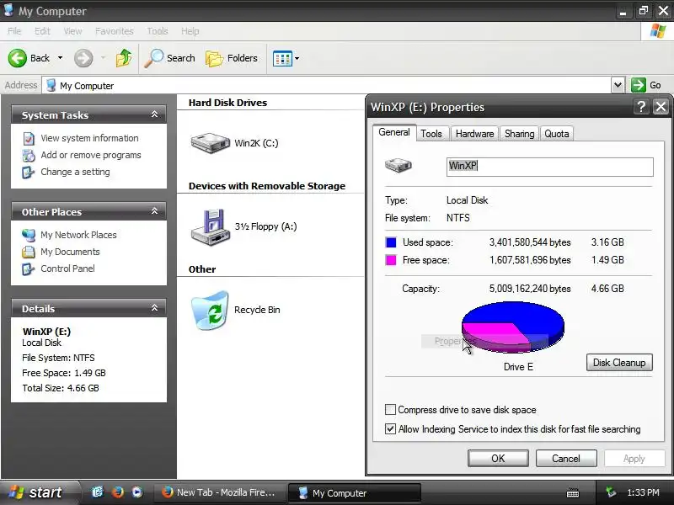Switch to the Tools tab in Properties

pos(431,134)
